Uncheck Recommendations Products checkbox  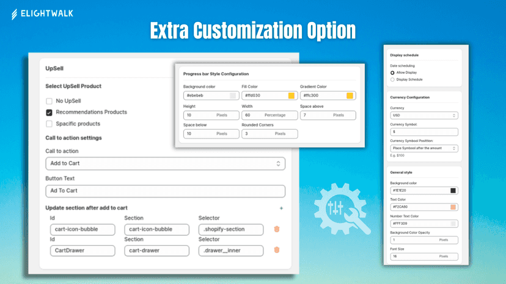point(49,112)
